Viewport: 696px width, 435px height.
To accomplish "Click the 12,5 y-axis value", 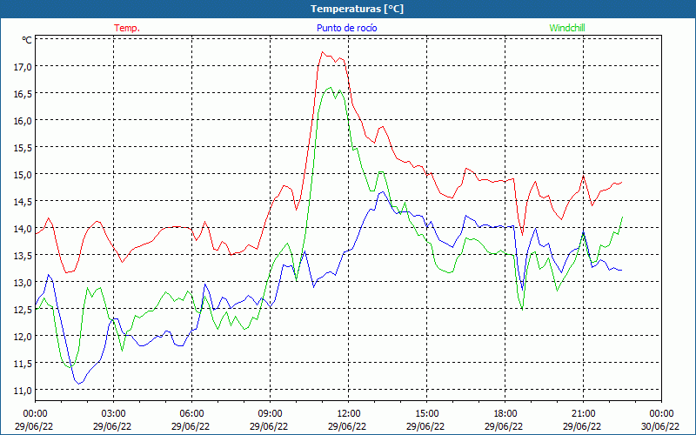I will coord(23,310).
